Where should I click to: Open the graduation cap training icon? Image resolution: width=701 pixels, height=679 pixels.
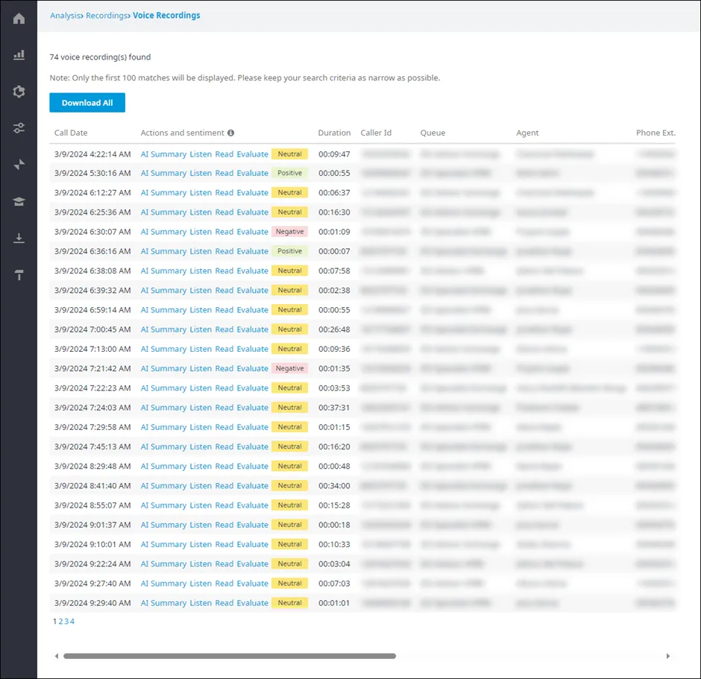pos(19,201)
